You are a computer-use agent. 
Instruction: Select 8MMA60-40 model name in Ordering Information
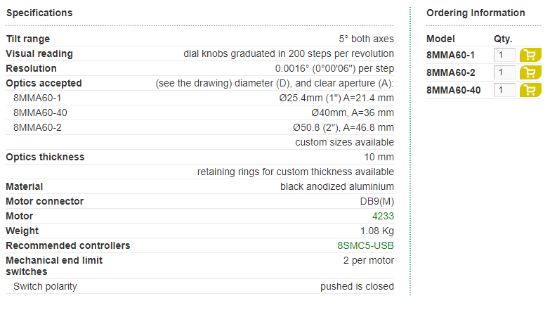point(454,90)
